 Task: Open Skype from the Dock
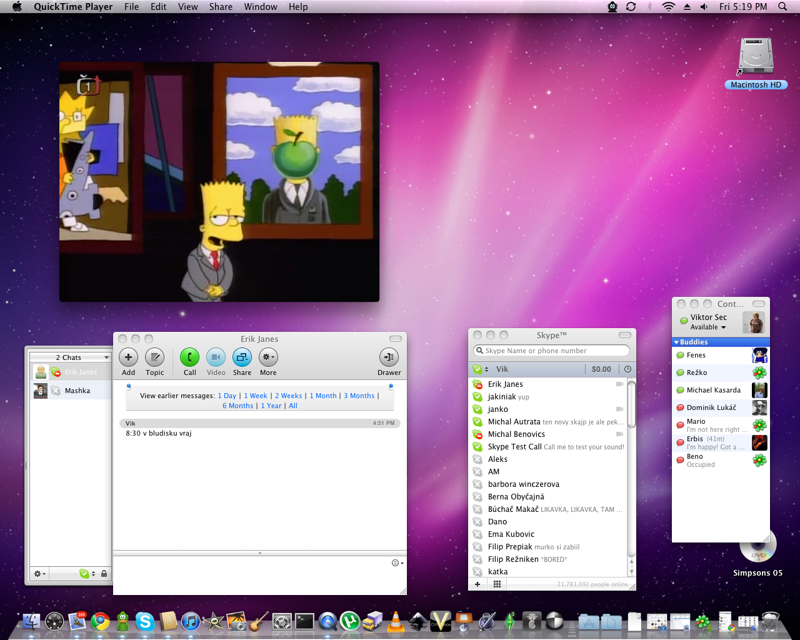(145, 621)
